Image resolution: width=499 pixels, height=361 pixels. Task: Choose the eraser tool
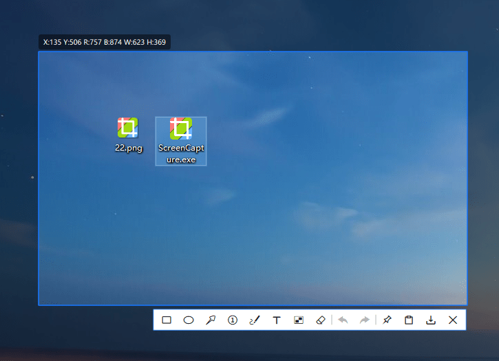320,320
